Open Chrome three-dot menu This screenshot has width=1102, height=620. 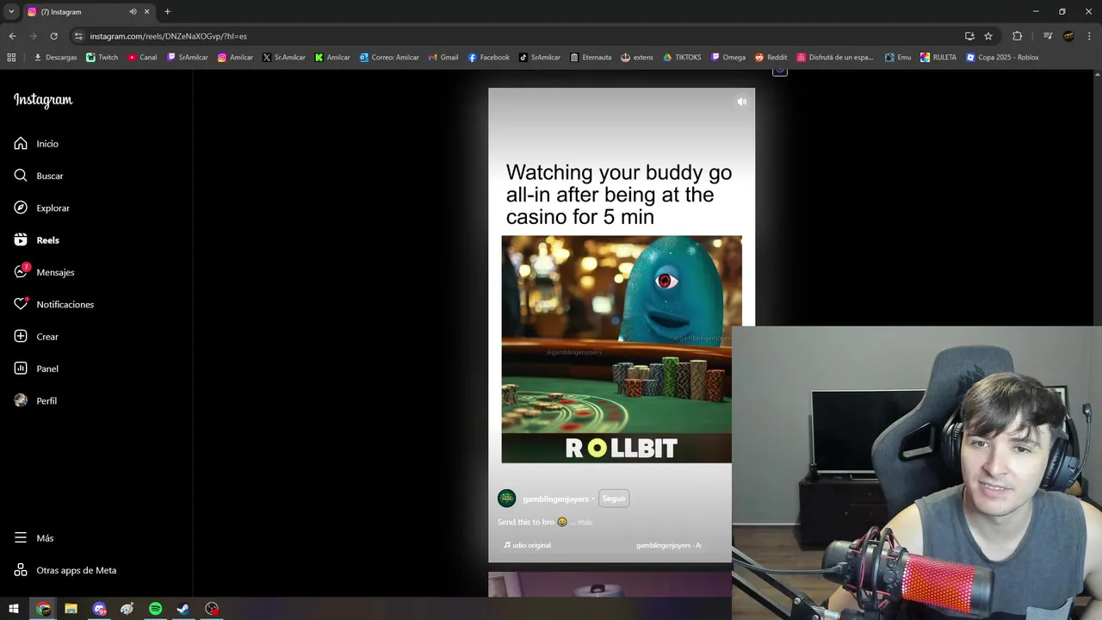1088,36
